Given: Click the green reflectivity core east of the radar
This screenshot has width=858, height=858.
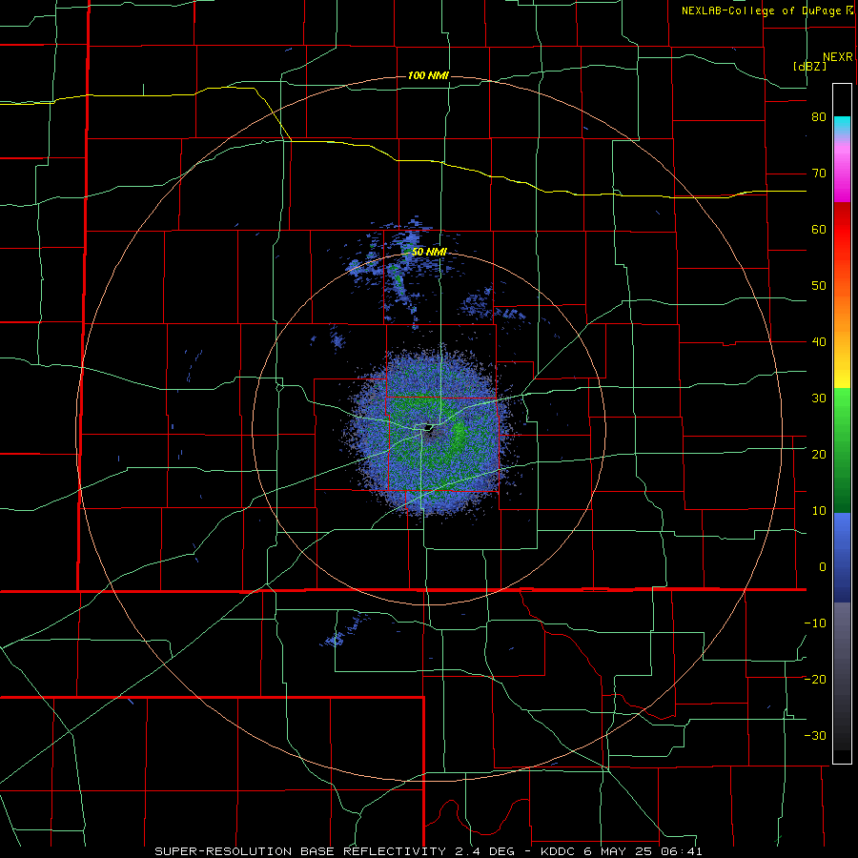Looking at the screenshot, I should click(459, 434).
